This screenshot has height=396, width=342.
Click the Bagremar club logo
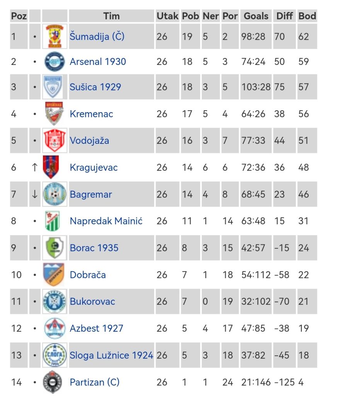click(x=54, y=194)
